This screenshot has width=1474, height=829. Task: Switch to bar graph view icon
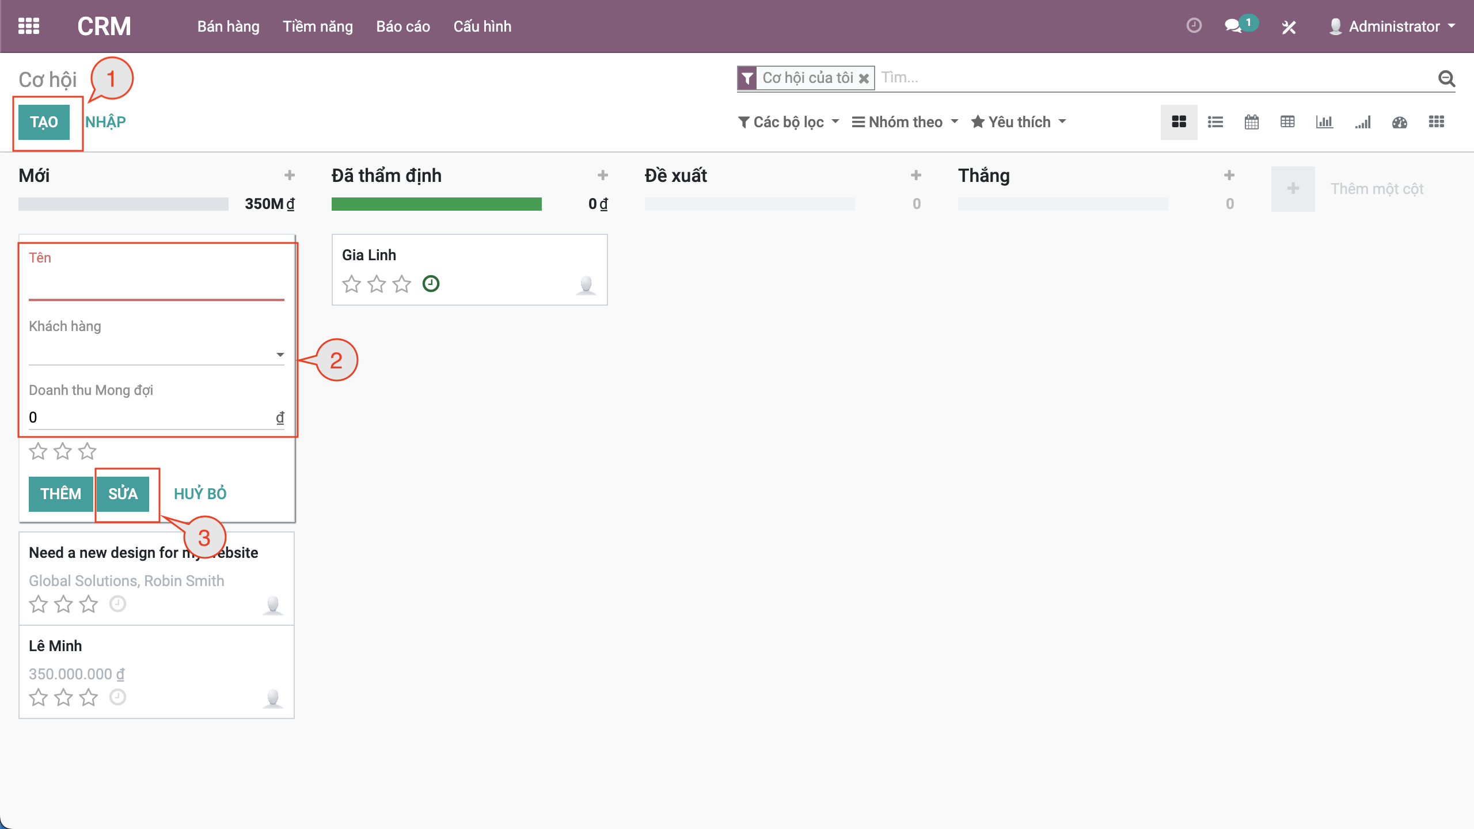1324,122
